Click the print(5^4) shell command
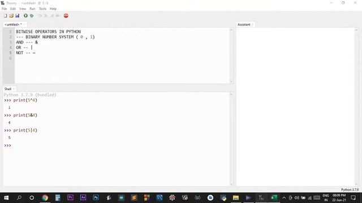The height and width of the screenshot is (203, 362). 25,100
